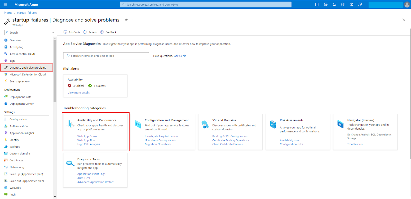Go to Home breadcrumb

tap(8, 13)
